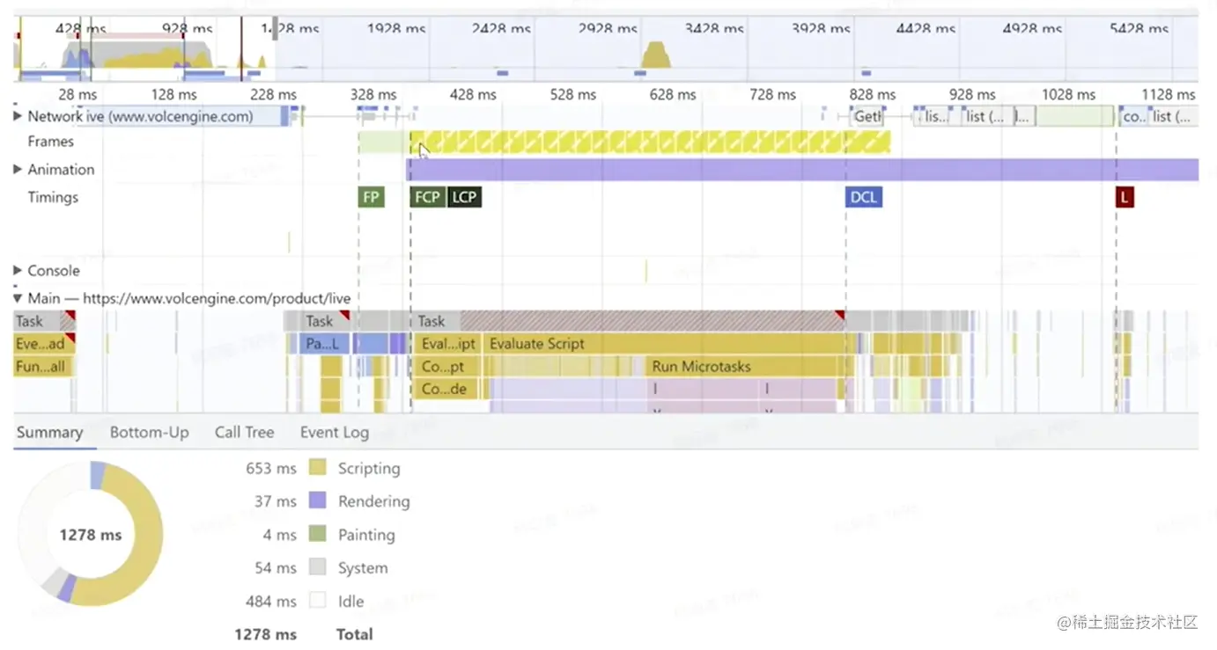Image resolution: width=1217 pixels, height=650 pixels.
Task: Select the Total 1278 ms row
Action: click(304, 634)
